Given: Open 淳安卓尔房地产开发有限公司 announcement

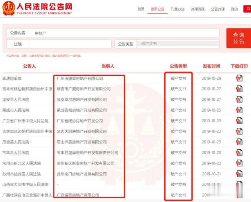Looking at the screenshot, I should coord(82,100).
